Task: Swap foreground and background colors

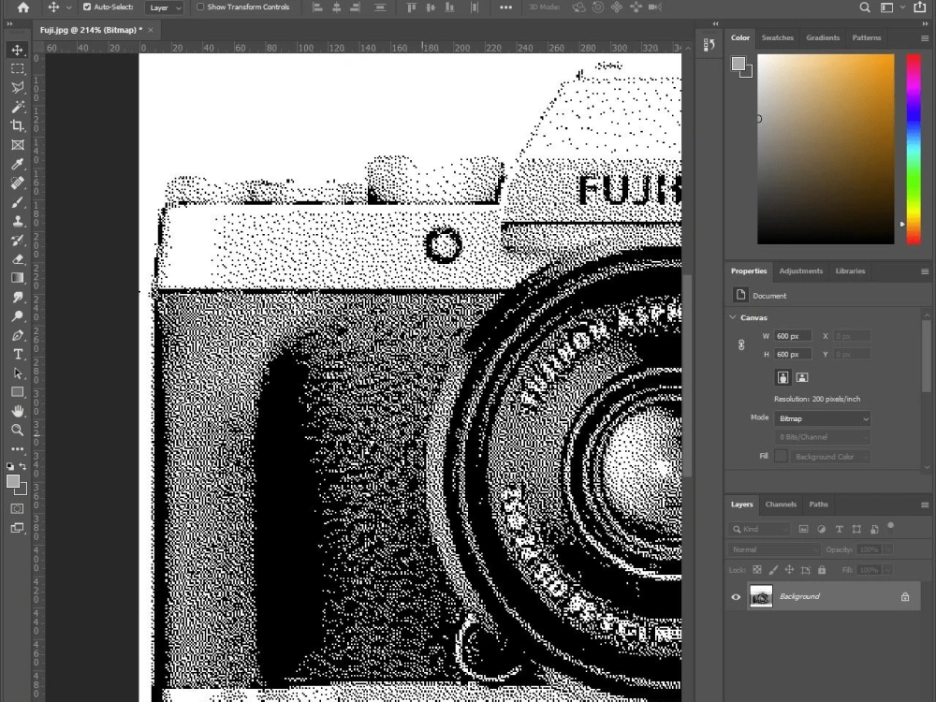Action: 22,466
